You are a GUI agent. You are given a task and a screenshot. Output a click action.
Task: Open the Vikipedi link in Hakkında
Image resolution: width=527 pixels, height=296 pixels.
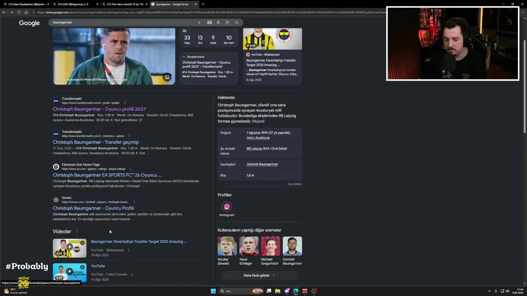[x=258, y=121]
